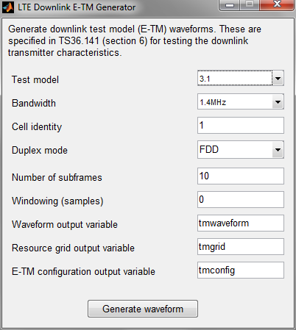Open the Test model dropdown
The height and width of the screenshot is (330, 296).
241,78
